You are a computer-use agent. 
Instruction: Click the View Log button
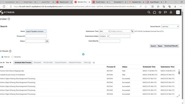coord(87,62)
